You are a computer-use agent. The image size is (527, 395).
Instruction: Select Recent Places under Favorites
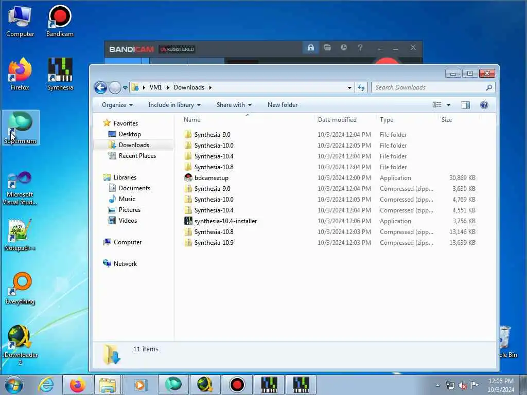pyautogui.click(x=137, y=156)
